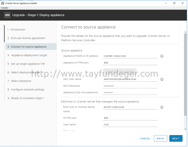Image resolution: width=188 pixels, height=147 pixels.
Task: Click the scrollbar up arrow
Action: coord(185,32)
